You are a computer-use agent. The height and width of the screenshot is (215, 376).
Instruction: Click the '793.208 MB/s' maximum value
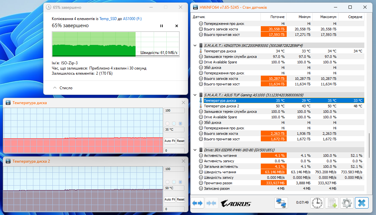tap(326, 172)
